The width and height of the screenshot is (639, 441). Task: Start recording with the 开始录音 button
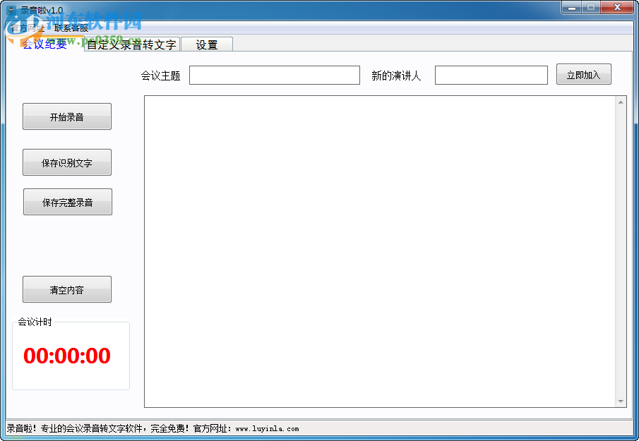[66, 116]
